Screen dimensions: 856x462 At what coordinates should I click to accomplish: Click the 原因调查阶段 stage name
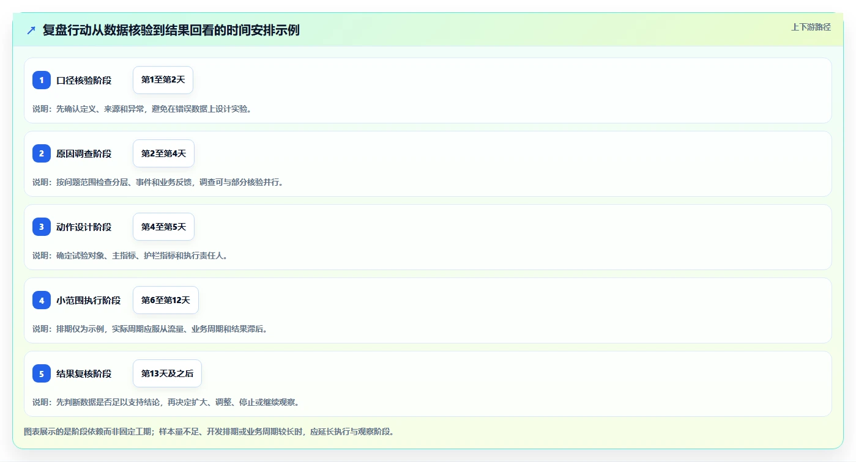point(84,154)
